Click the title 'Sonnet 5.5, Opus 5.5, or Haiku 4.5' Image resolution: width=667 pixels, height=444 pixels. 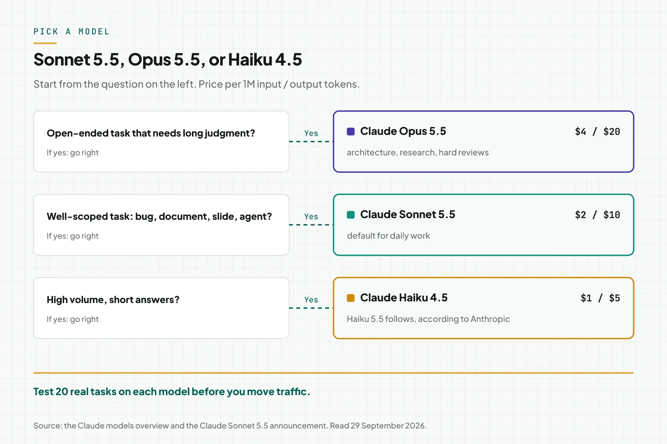click(167, 60)
